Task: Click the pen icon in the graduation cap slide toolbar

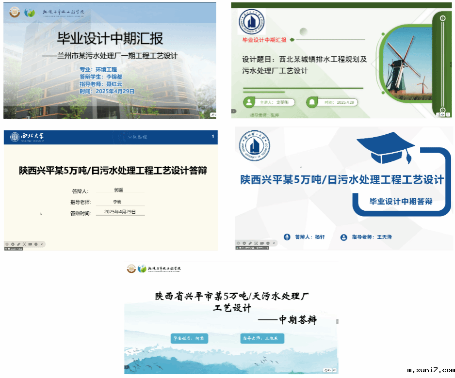Action: pyautogui.click(x=250, y=242)
